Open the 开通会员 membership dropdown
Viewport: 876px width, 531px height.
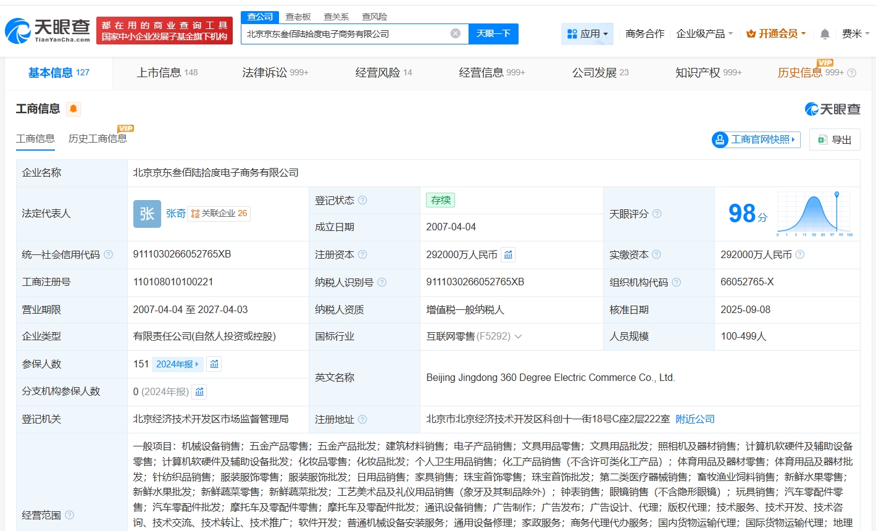click(776, 34)
